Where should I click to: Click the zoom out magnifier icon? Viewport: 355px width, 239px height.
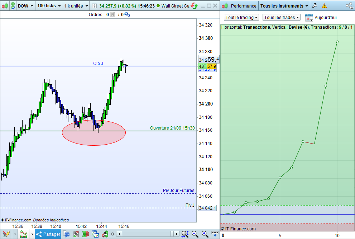click(x=195, y=234)
